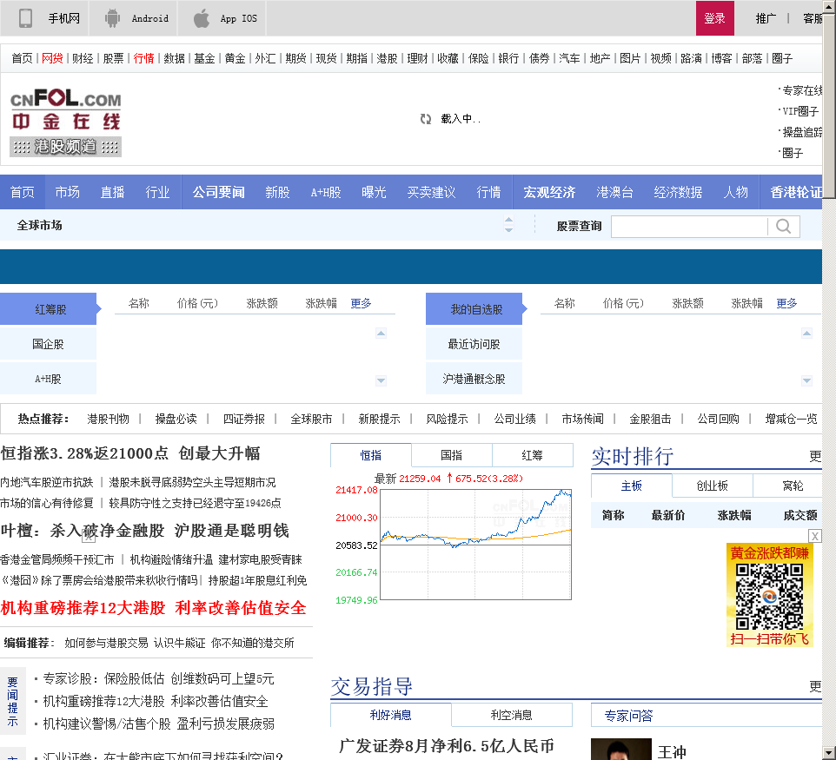This screenshot has width=836, height=760.
Task: Click 网贷 in top site links
Action: 52,58
